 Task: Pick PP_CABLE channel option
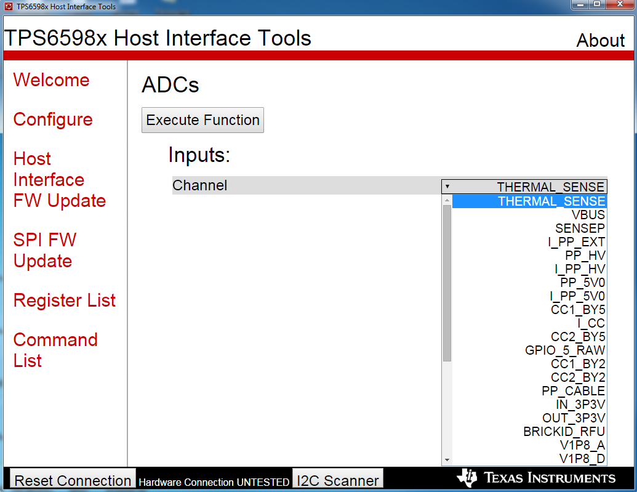[529, 391]
